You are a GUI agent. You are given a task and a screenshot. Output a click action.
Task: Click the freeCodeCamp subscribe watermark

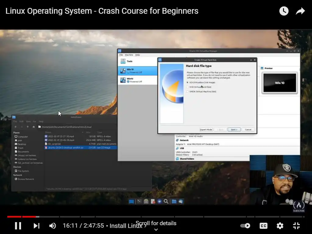pos(299,207)
